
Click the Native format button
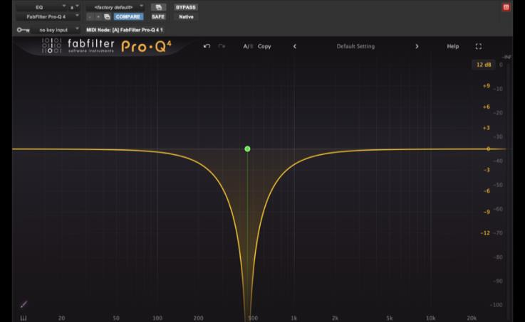point(186,16)
